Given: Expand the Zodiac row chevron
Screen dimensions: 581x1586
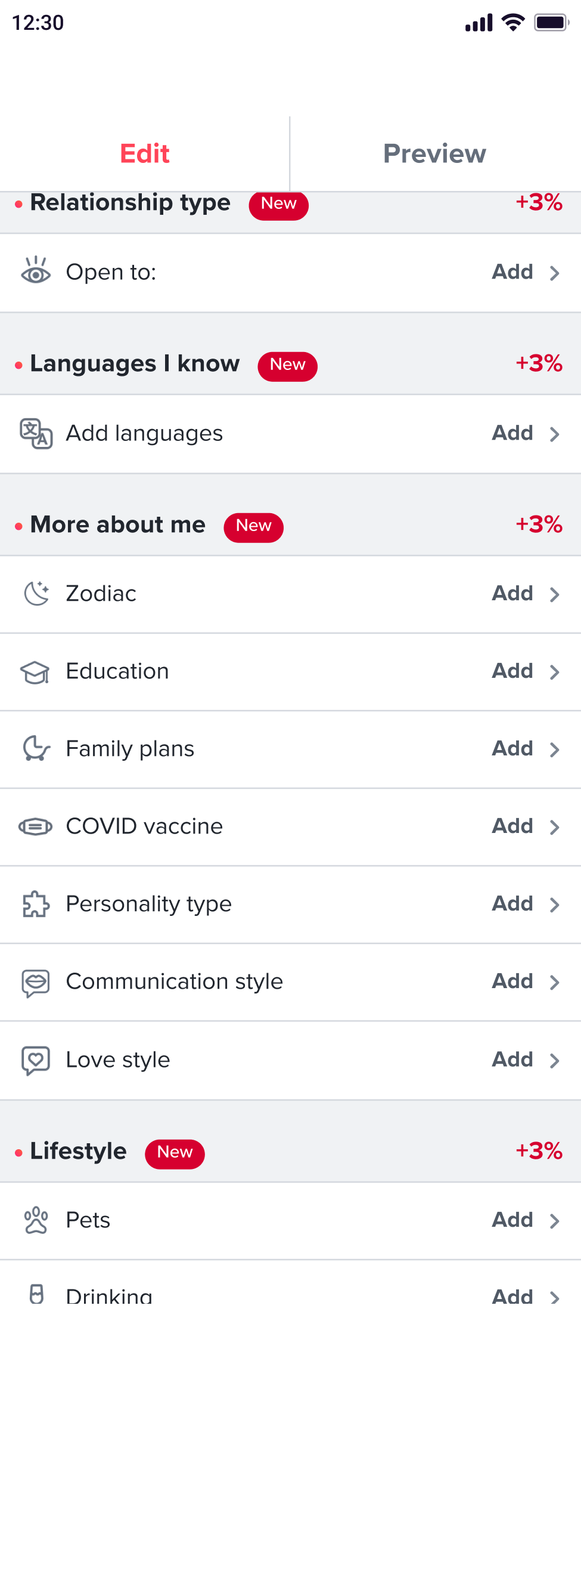Looking at the screenshot, I should 555,594.
